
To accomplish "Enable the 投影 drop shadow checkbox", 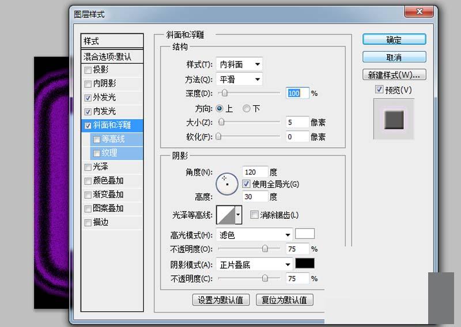I will pyautogui.click(x=88, y=70).
